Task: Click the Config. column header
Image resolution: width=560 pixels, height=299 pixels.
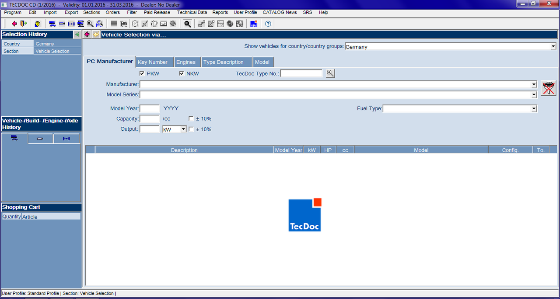Action: tap(511, 150)
